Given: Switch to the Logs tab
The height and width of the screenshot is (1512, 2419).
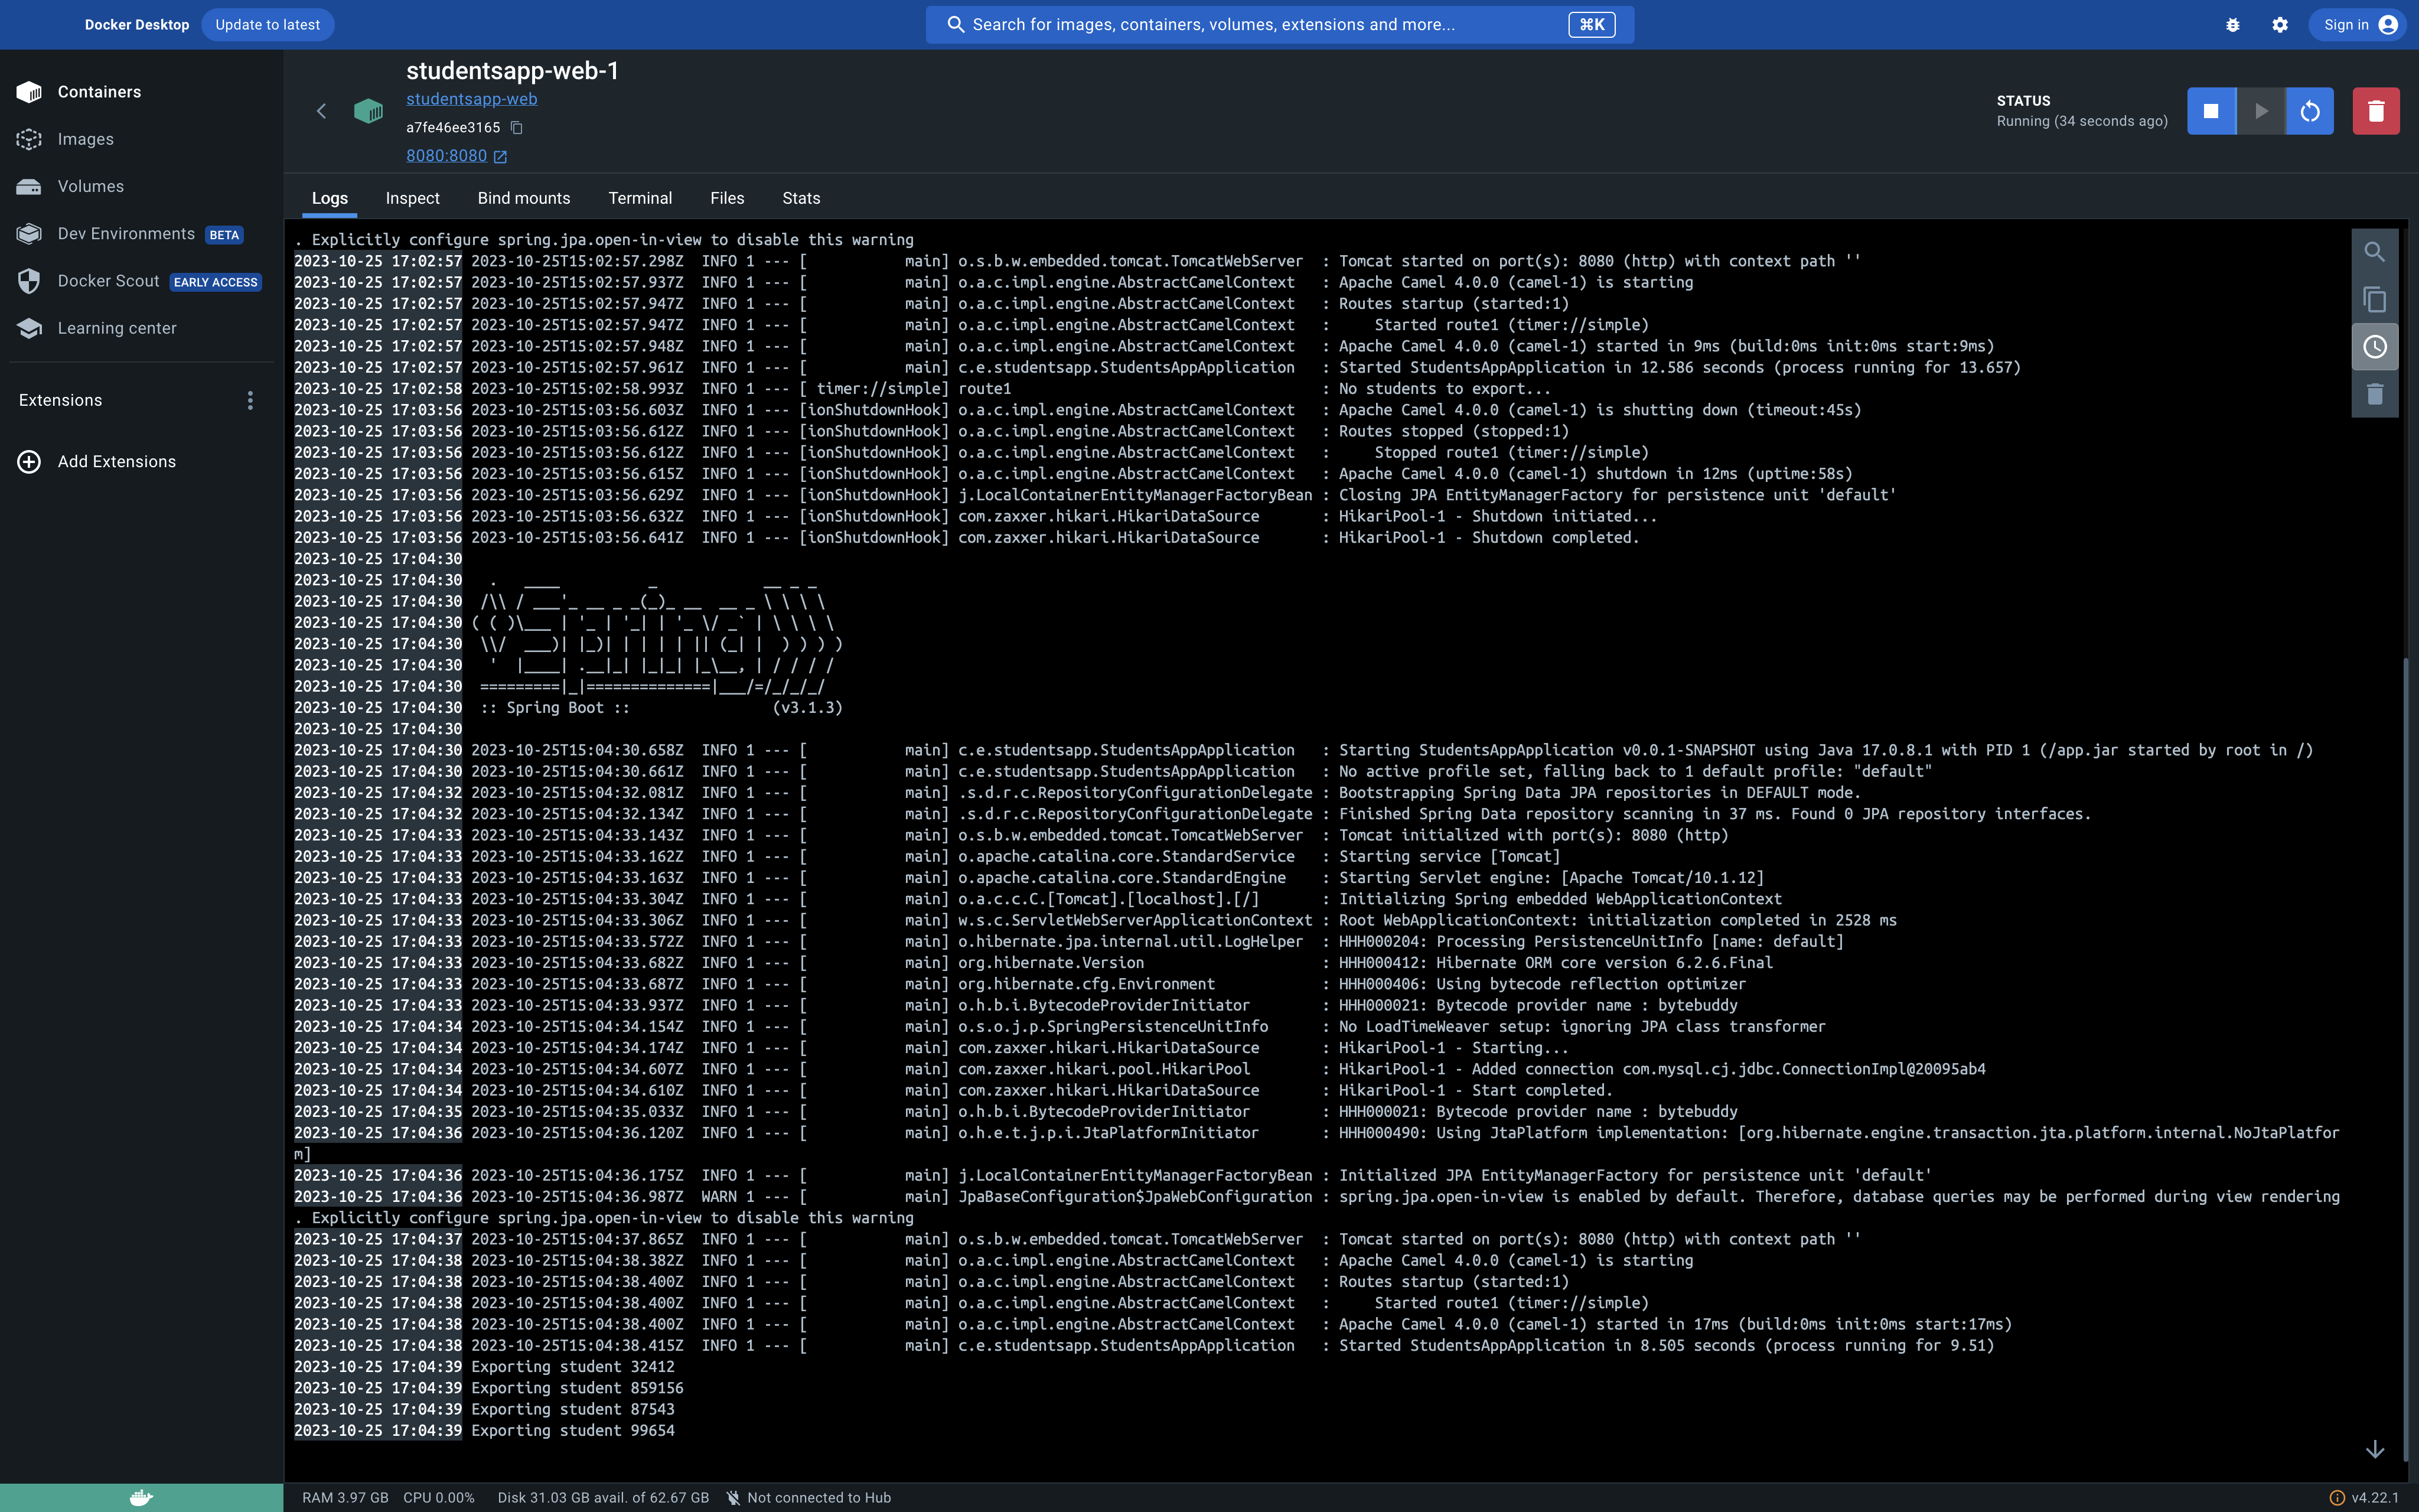Looking at the screenshot, I should pos(330,198).
